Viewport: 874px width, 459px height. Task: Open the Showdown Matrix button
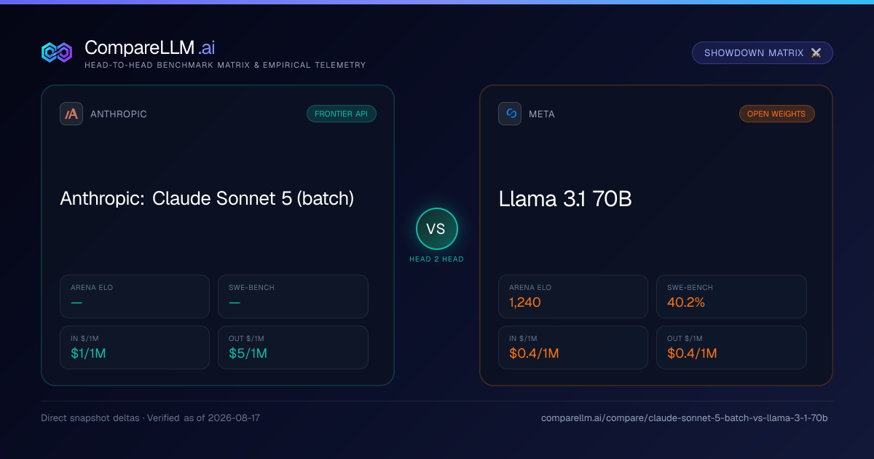[763, 53]
